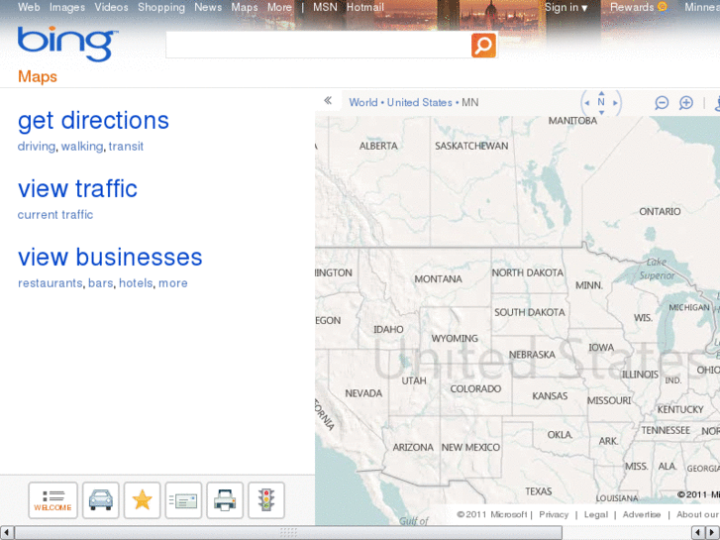The height and width of the screenshot is (540, 720).
Task: Click the NORTH DAKOTA map label
Action: tap(528, 272)
